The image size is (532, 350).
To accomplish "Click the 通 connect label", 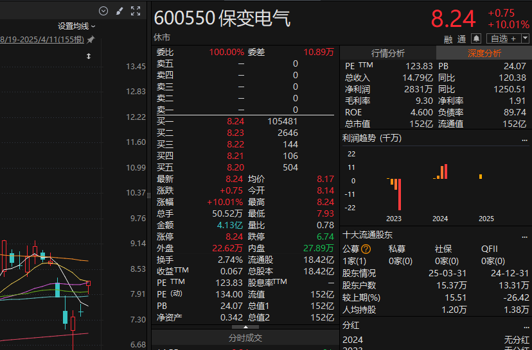I will click(x=461, y=39).
